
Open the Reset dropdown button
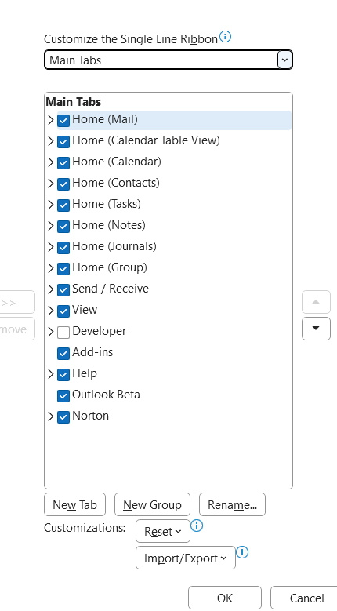coord(163,531)
